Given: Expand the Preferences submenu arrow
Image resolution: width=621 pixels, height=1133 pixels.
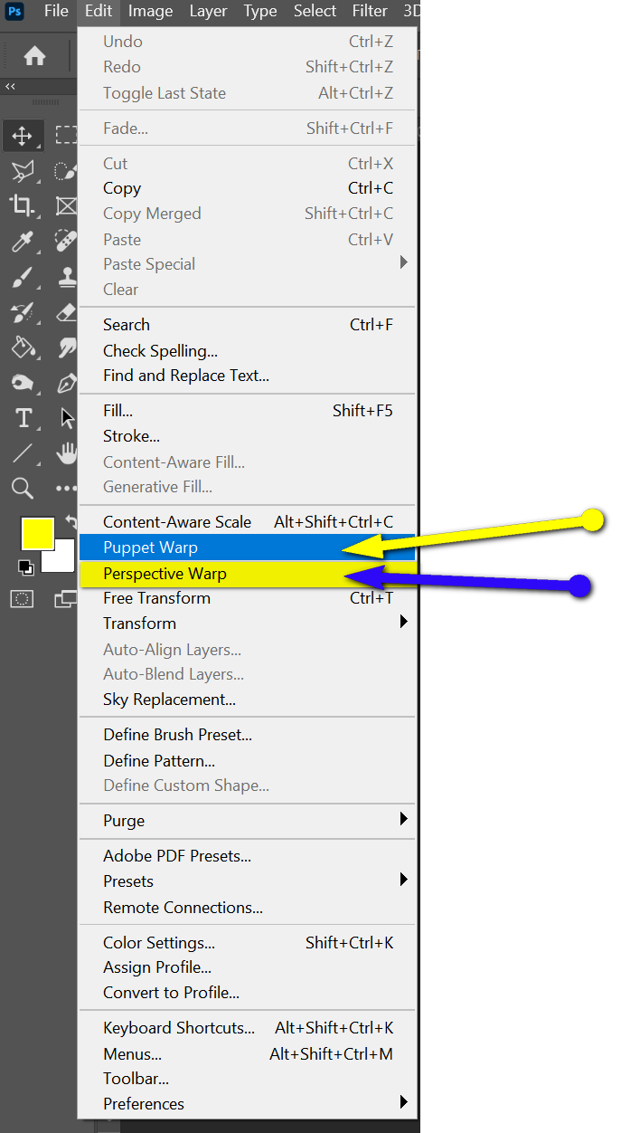Looking at the screenshot, I should [404, 1102].
